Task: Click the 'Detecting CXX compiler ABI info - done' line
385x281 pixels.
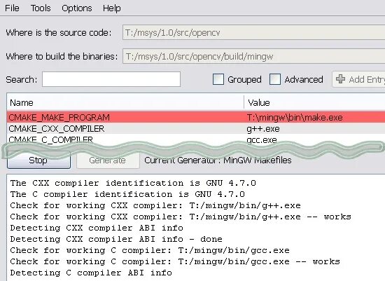Action: (x=116, y=239)
